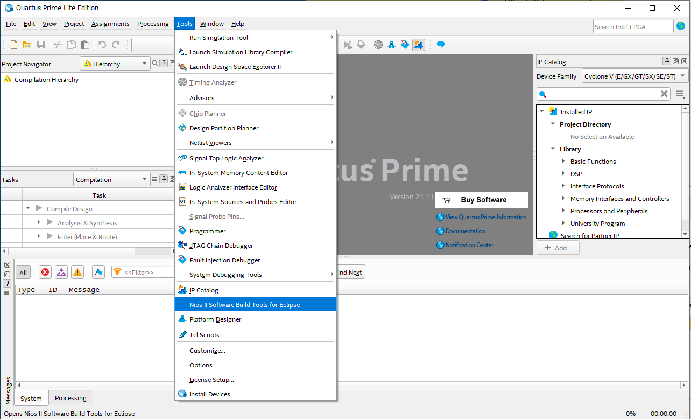This screenshot has width=691, height=419.
Task: Open Platform Designer from Tools menu
Action: 256,319
